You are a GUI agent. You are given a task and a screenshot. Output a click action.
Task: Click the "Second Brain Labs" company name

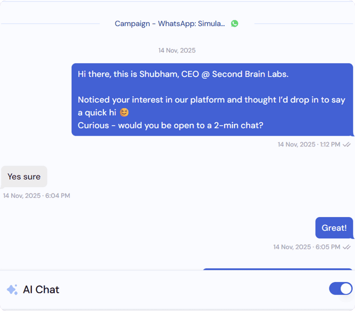tap(250, 74)
